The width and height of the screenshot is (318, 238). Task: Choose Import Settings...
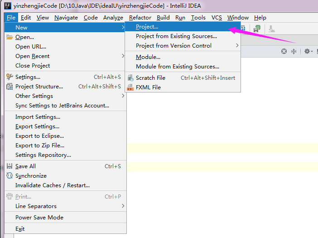[65, 117]
